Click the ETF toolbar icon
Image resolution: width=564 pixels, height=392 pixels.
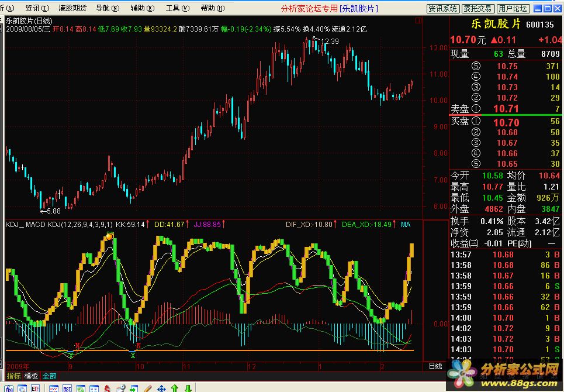point(35,388)
